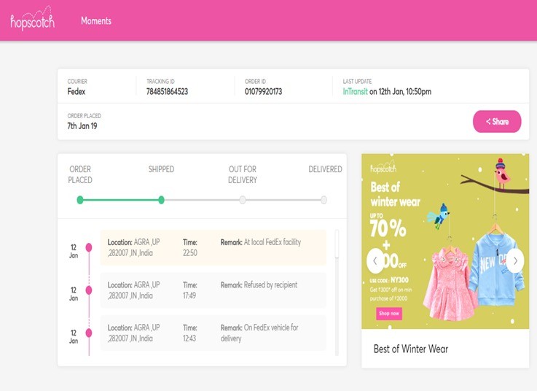Click Shop now on the winter wear banner
Image resolution: width=537 pixels, height=391 pixels.
coord(389,313)
